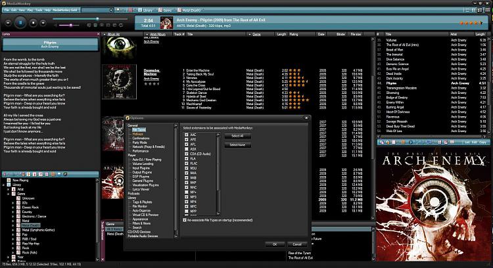This screenshot has height=268, width=493.
Task: Stop playback with the square stop button
Action: (34, 22)
